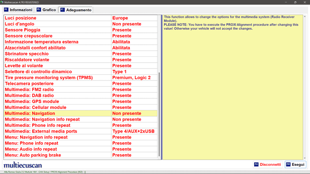310x174 pixels.
Task: Select the Levette al volante row
Action: [x=81, y=66]
